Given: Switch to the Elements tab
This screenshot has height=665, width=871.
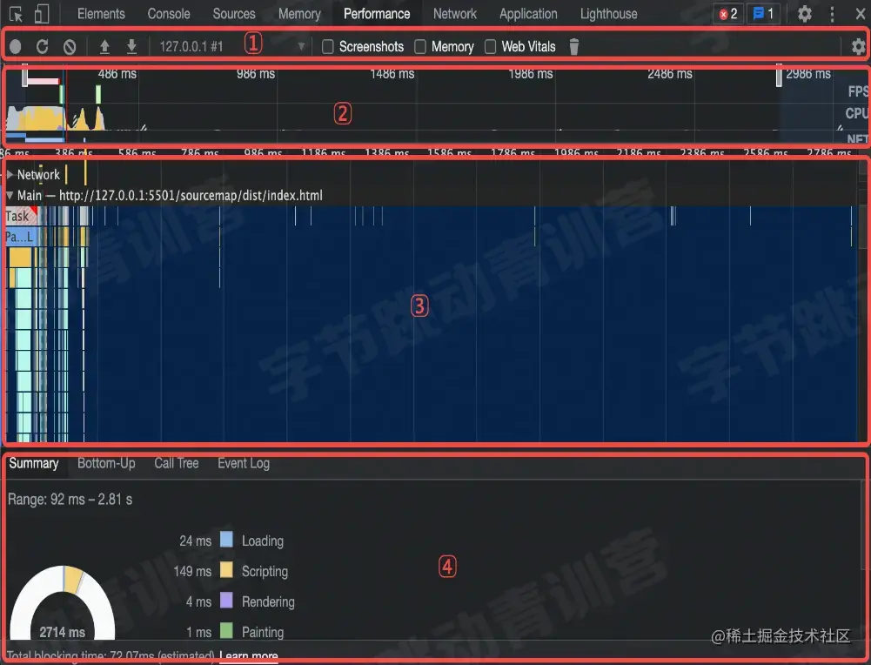Looking at the screenshot, I should tap(101, 14).
